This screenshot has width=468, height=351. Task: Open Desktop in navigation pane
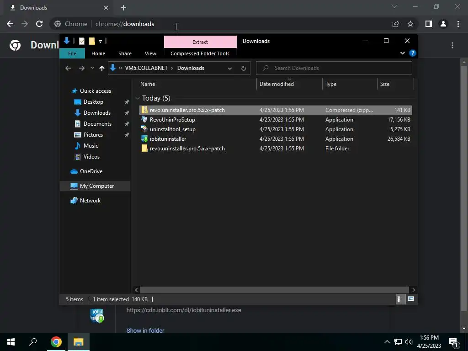tap(93, 102)
